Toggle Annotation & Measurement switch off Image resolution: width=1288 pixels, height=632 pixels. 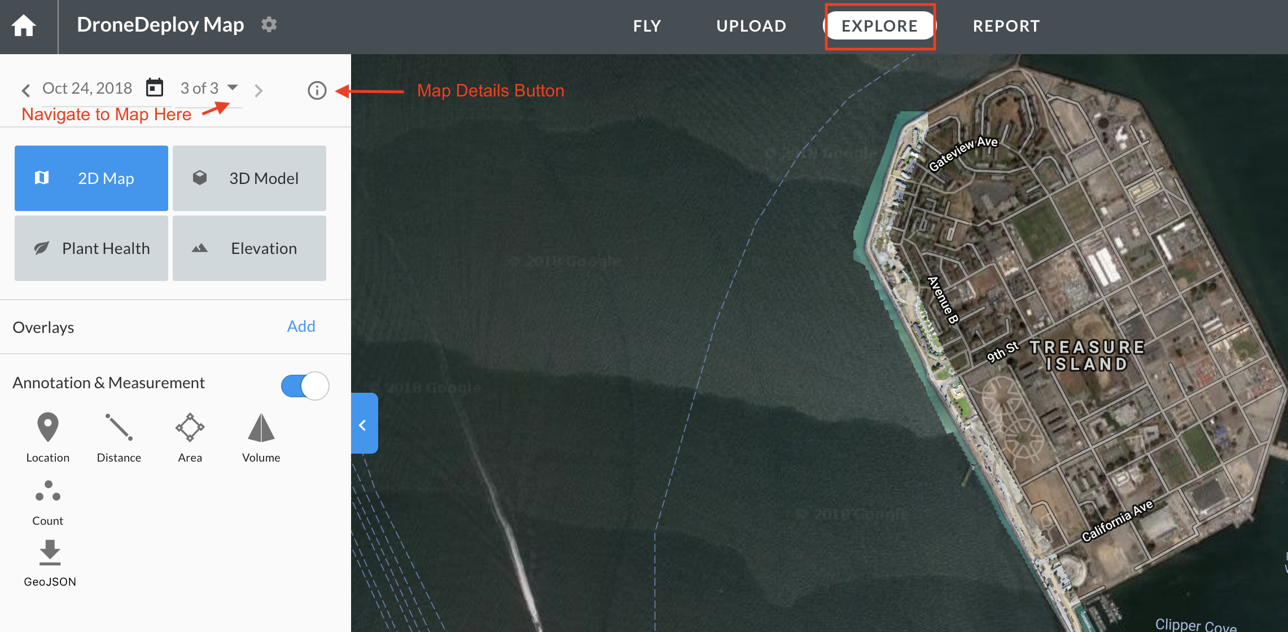pos(305,386)
